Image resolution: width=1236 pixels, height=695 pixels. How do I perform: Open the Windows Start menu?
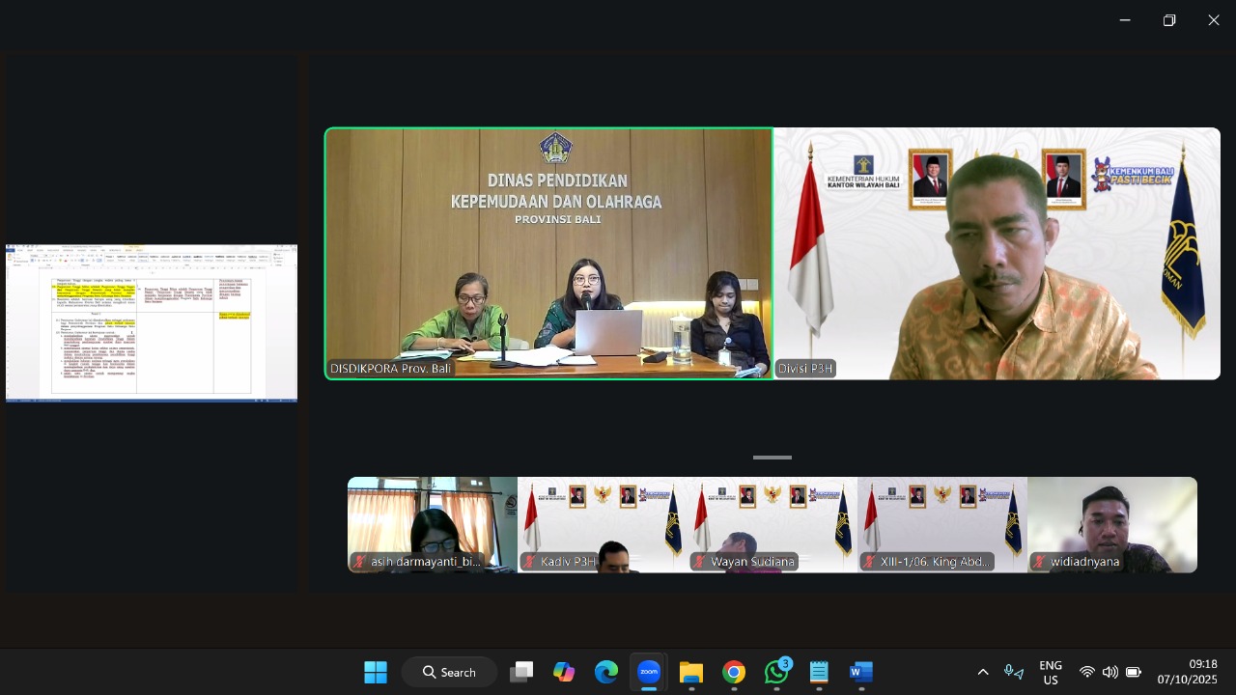click(376, 672)
